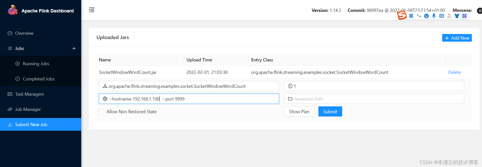Click the Name column header
482x167 pixels.
pos(105,60)
